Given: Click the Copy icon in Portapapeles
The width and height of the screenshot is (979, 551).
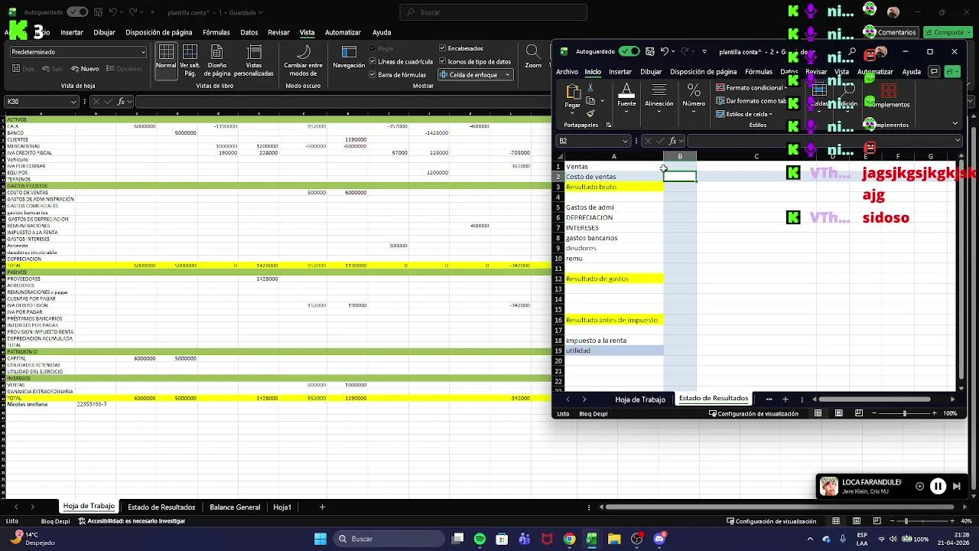Looking at the screenshot, I should (x=590, y=101).
